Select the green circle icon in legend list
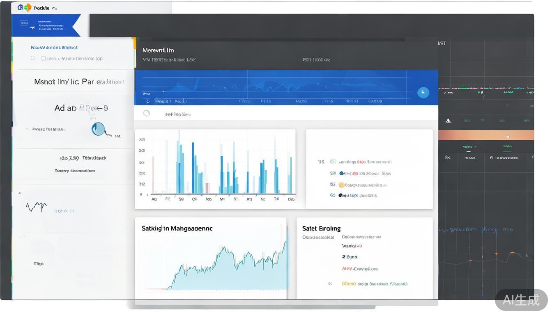 (333, 162)
